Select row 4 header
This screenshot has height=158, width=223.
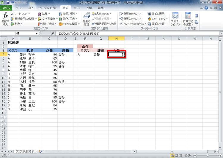point(4,54)
